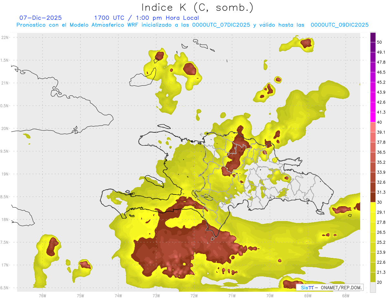388x300 pixels.
Task: Click the colorbar value 45.2
Action: 381,82
